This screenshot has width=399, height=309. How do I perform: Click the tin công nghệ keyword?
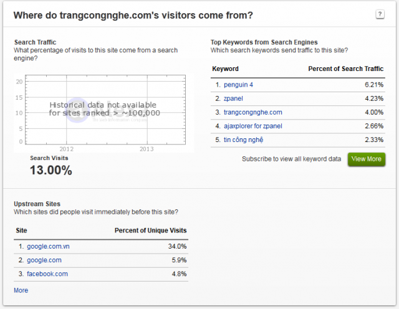click(x=244, y=140)
